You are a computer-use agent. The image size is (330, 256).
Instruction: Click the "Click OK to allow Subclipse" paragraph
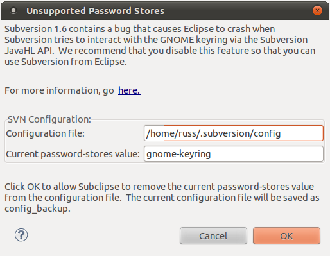162,198
